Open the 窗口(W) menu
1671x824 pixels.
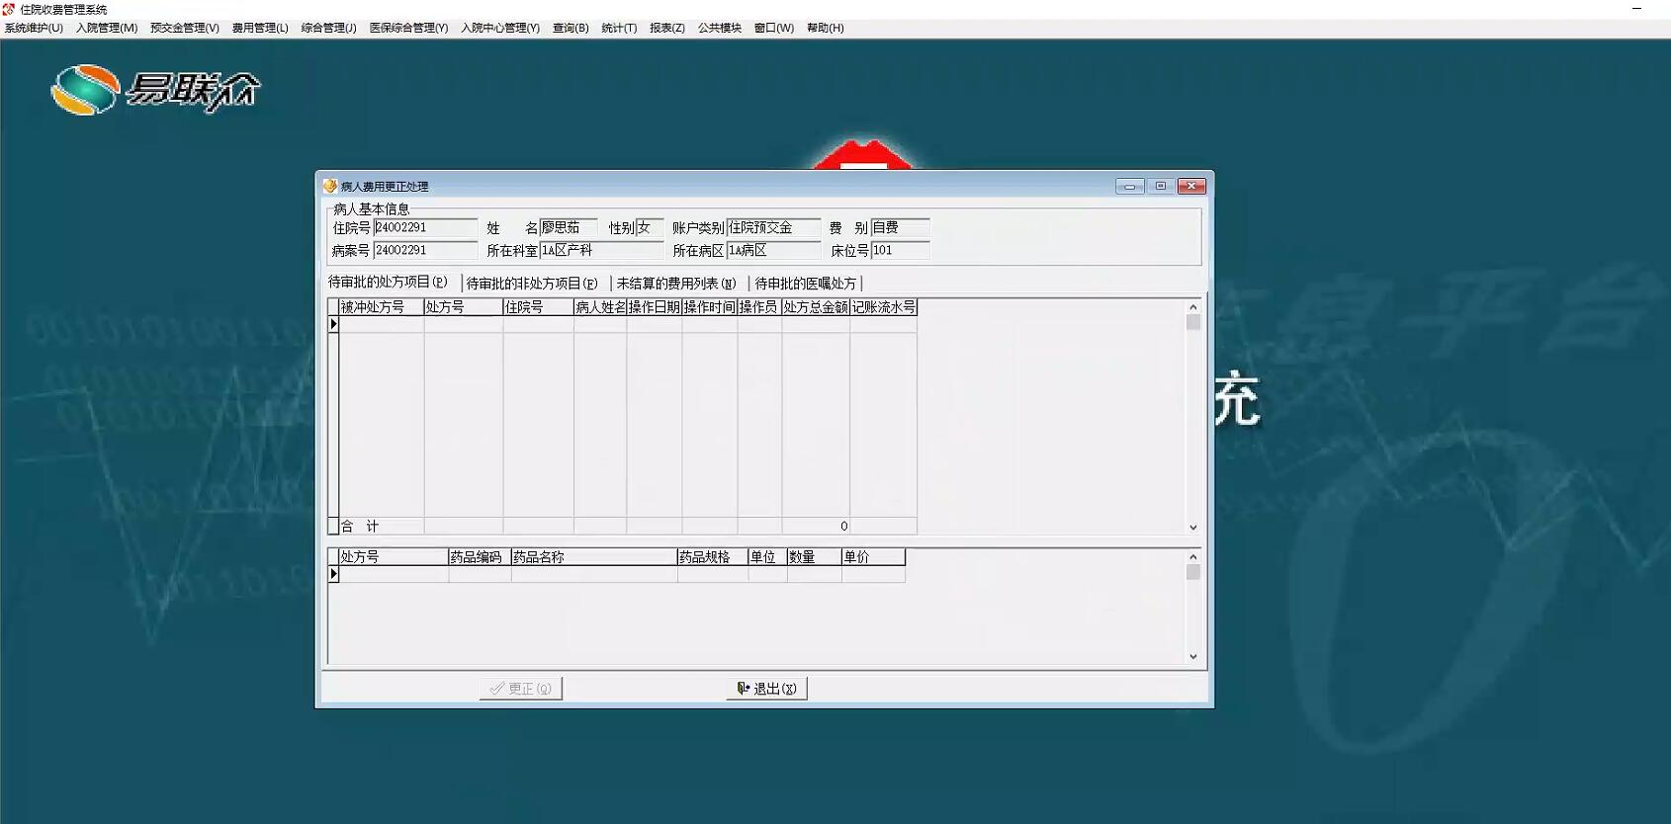tap(774, 28)
